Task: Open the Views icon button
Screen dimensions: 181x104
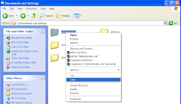Action: (77, 16)
